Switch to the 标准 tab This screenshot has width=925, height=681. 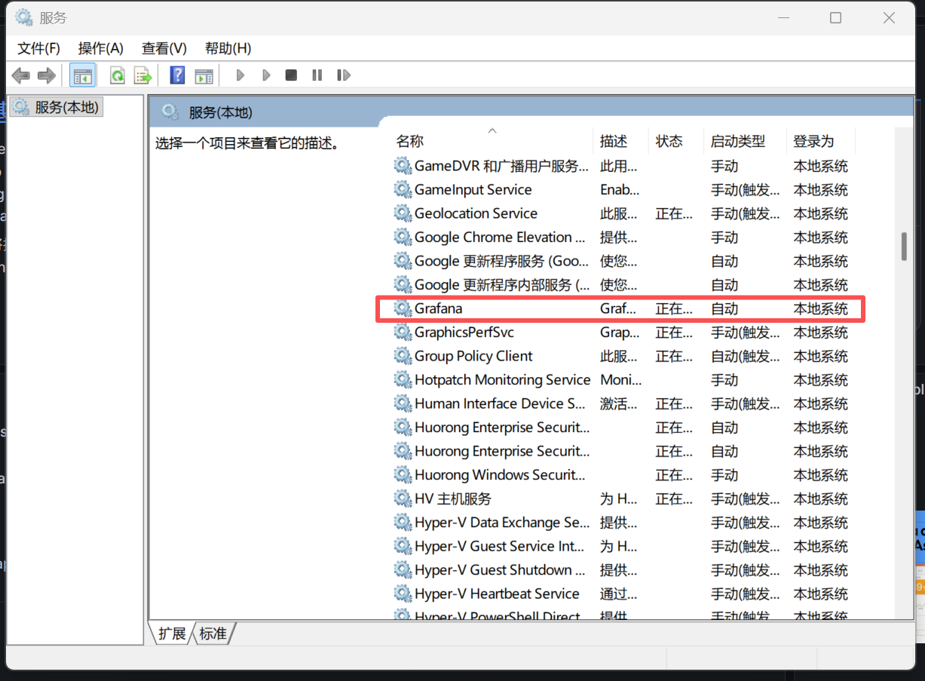[x=213, y=633]
